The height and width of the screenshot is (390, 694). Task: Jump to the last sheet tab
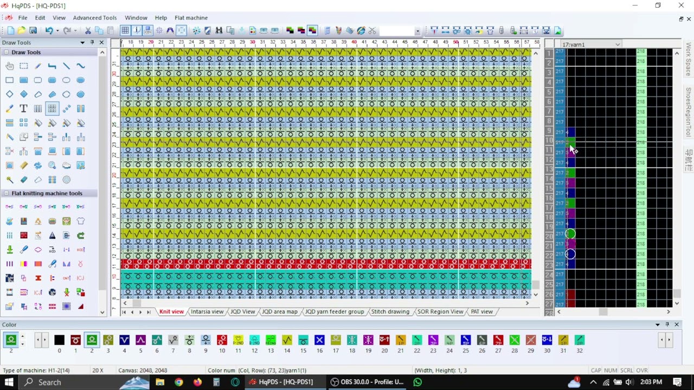point(149,312)
